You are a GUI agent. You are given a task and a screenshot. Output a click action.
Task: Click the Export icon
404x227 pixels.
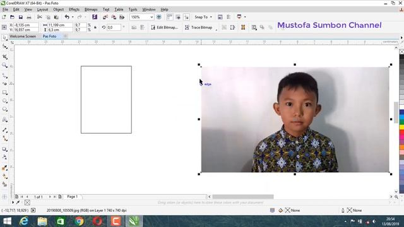tap(114, 17)
